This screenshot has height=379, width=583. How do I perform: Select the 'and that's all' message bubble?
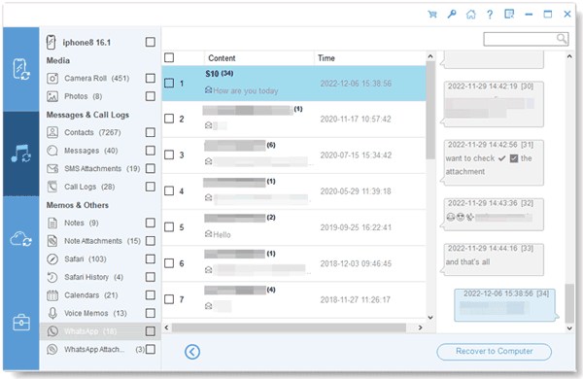[x=492, y=259]
